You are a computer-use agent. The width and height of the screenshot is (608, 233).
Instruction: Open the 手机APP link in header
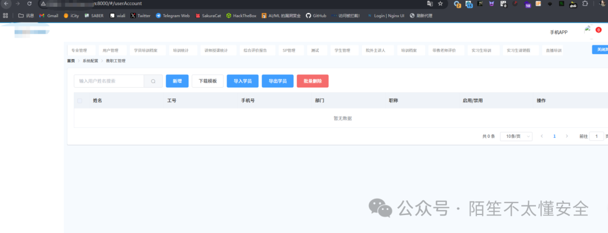(559, 32)
